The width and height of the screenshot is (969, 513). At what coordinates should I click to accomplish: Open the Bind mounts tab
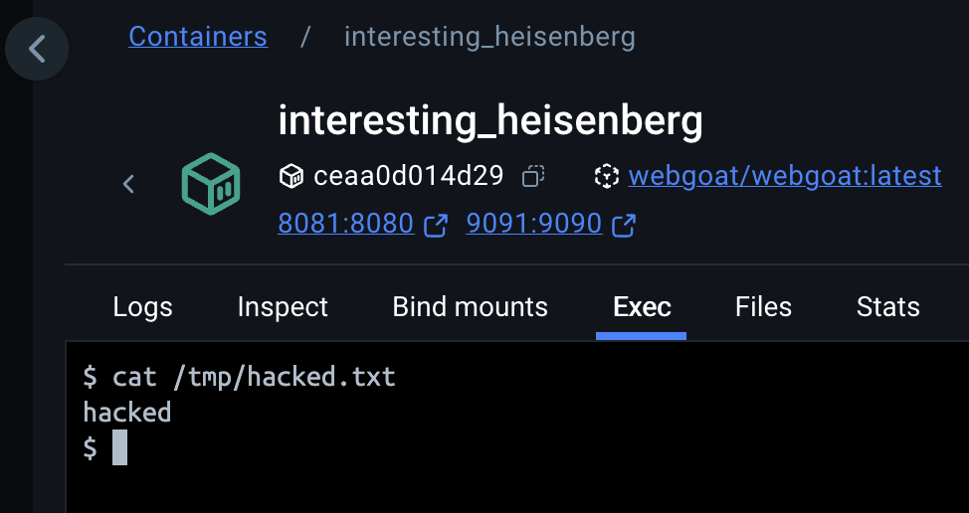tap(471, 307)
